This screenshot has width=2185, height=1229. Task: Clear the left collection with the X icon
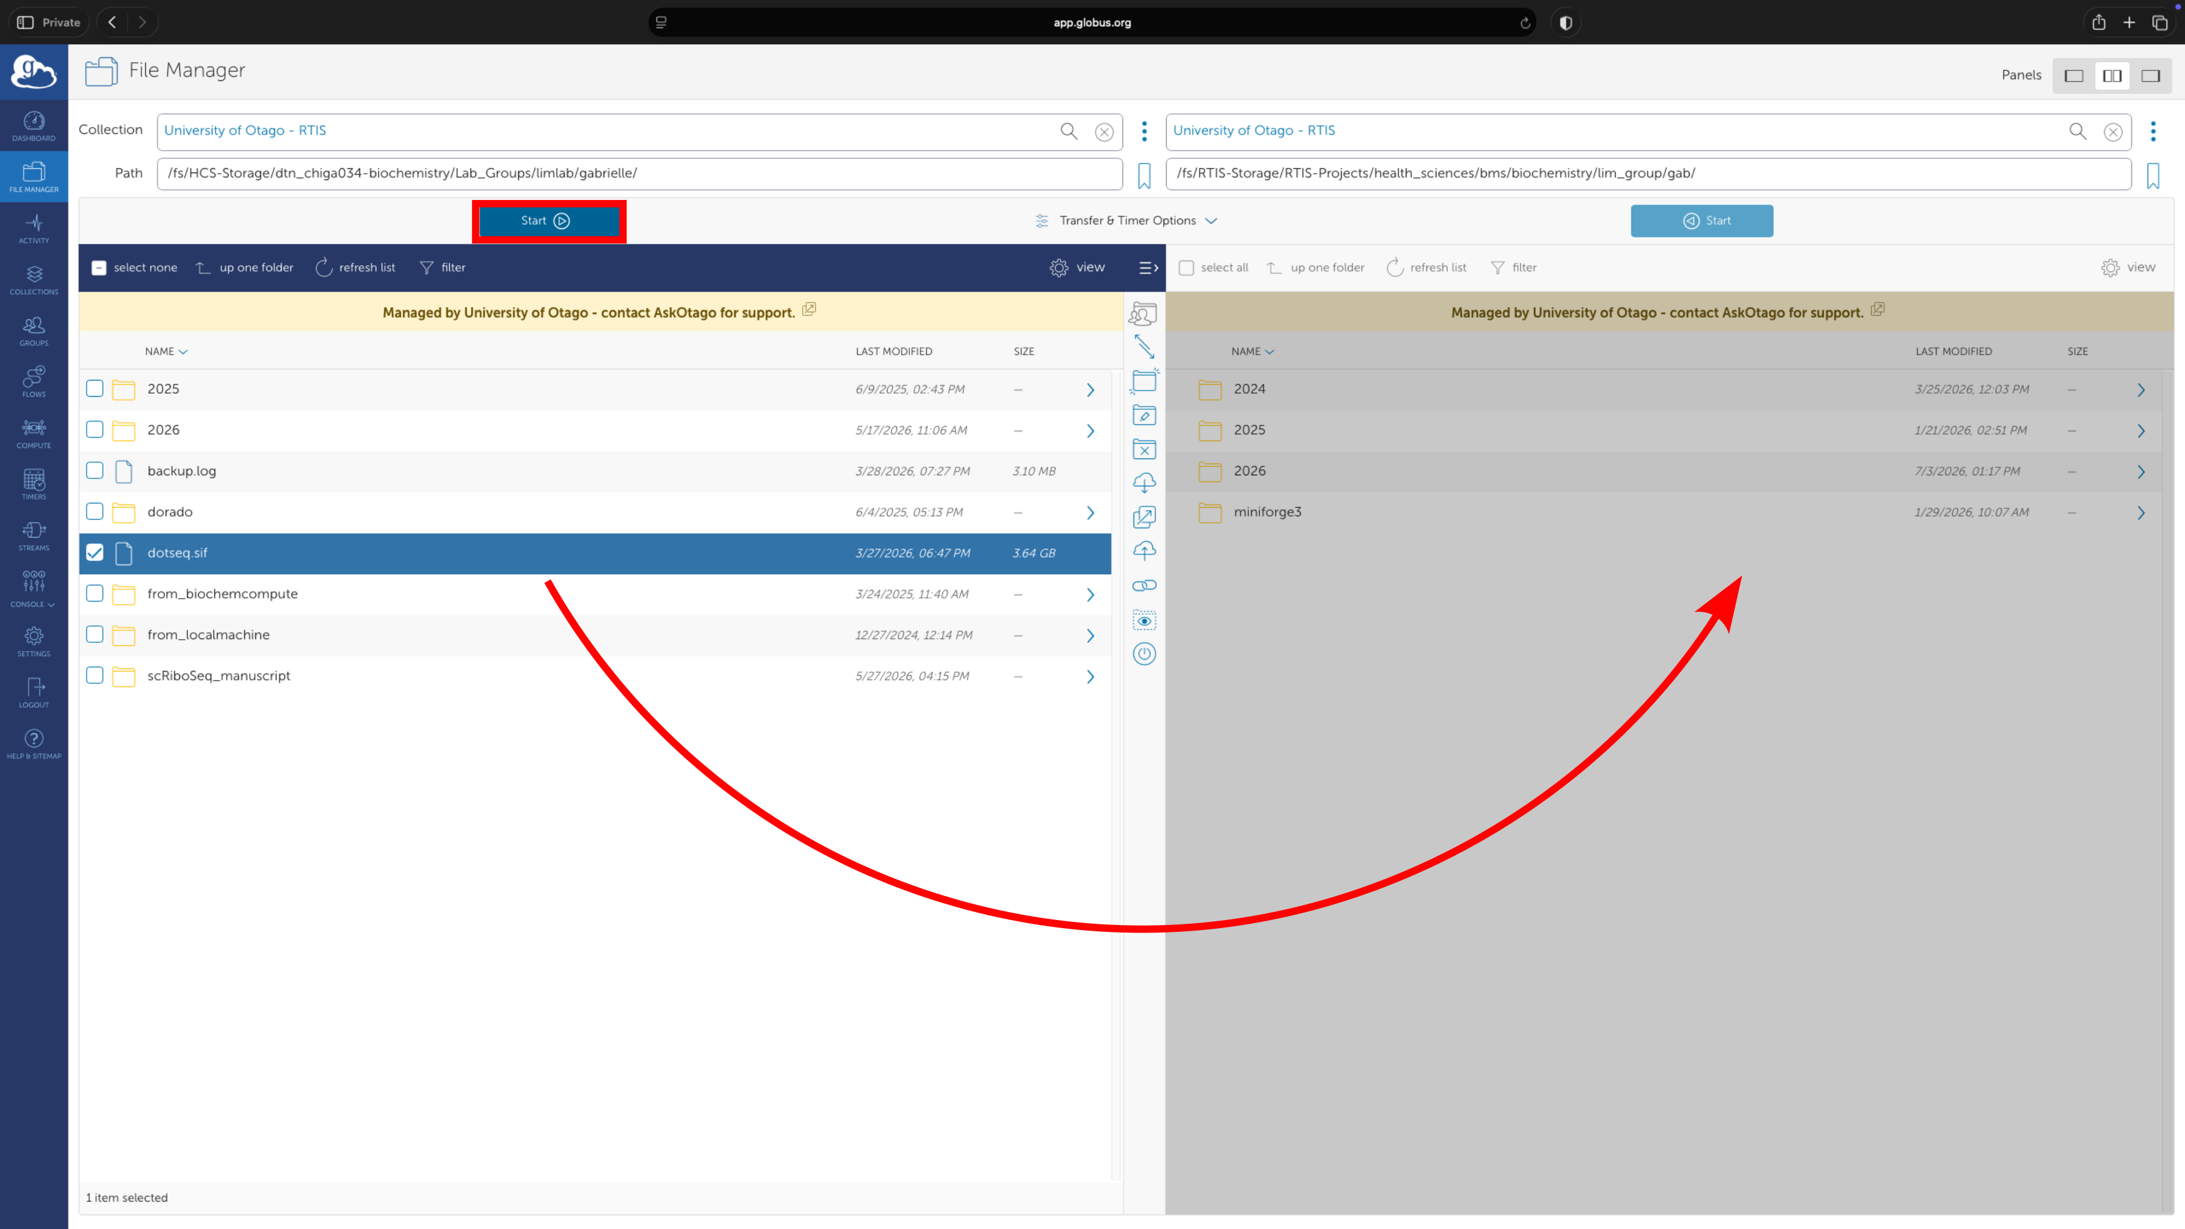point(1104,131)
